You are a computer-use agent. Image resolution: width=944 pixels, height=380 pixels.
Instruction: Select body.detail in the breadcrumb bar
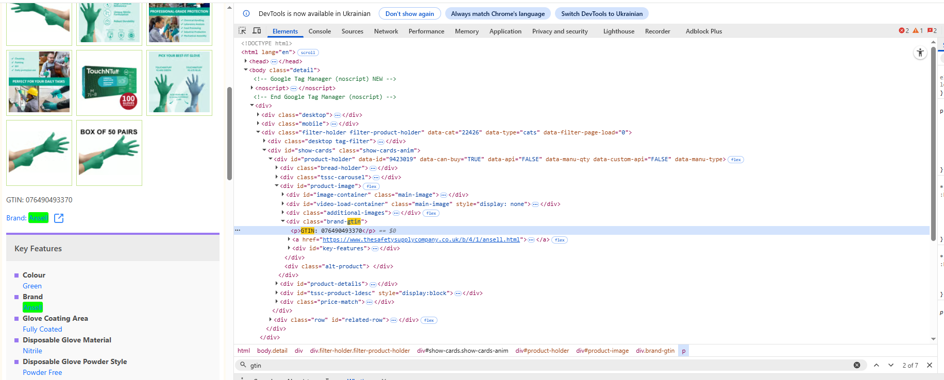tap(272, 351)
